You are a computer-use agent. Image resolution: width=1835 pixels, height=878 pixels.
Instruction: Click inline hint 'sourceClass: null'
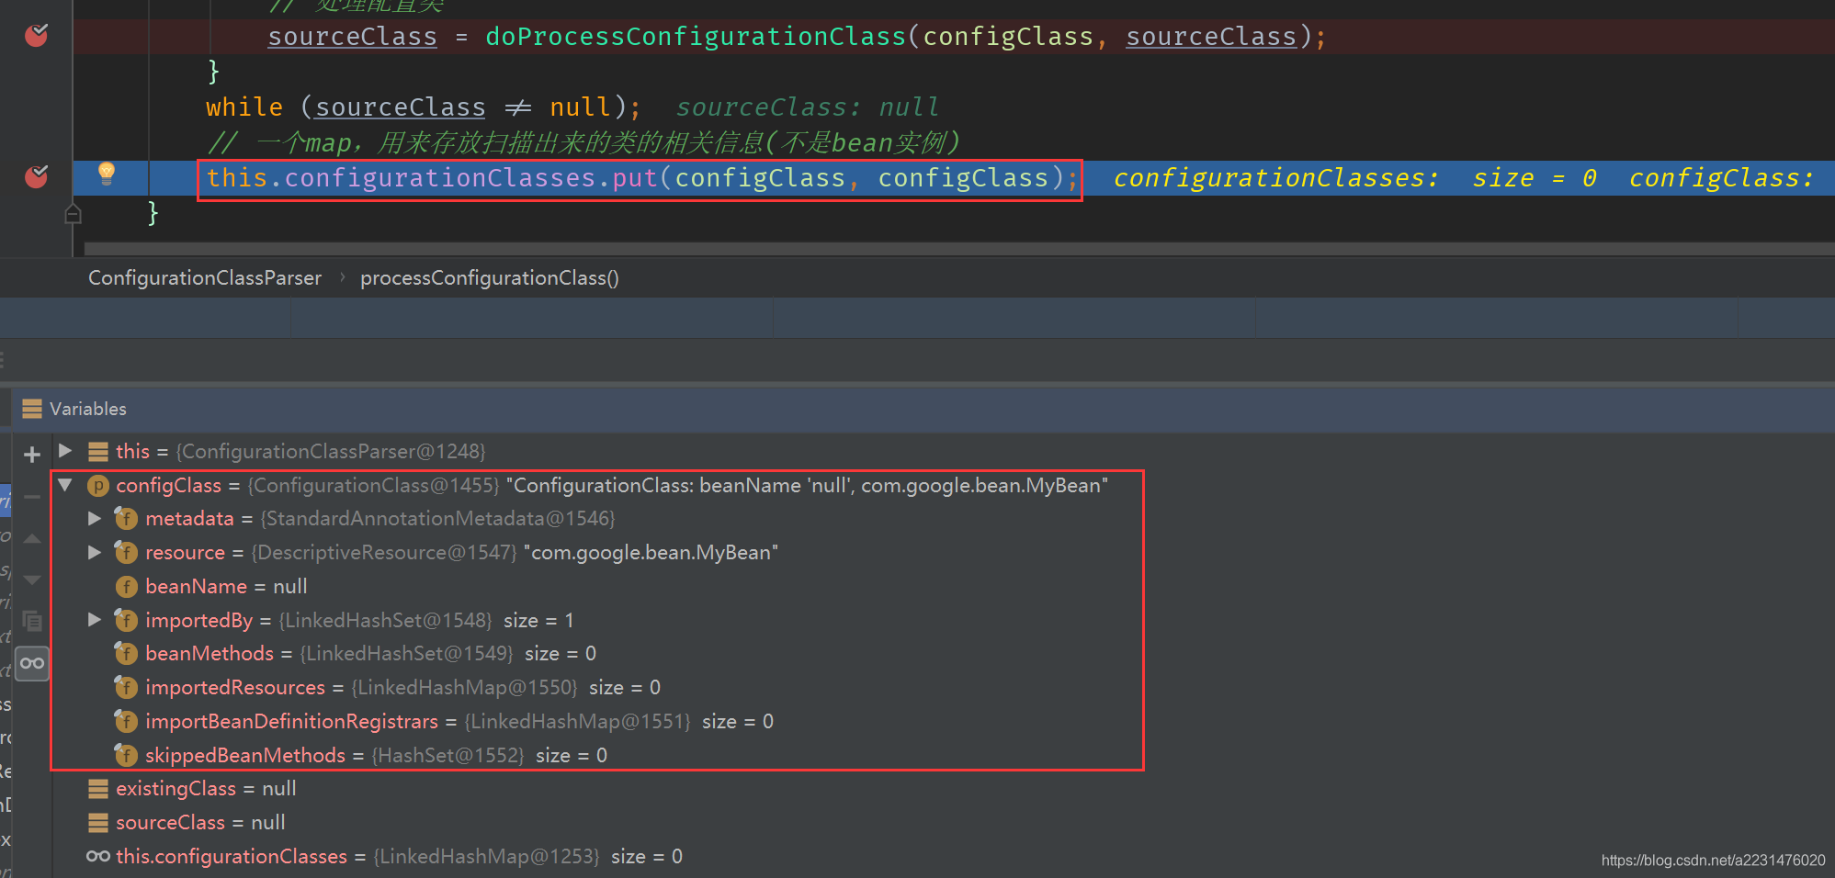click(x=808, y=107)
